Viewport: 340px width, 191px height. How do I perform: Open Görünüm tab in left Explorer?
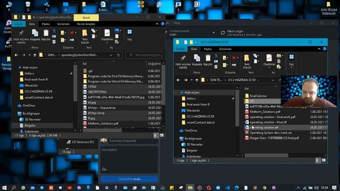[63, 24]
